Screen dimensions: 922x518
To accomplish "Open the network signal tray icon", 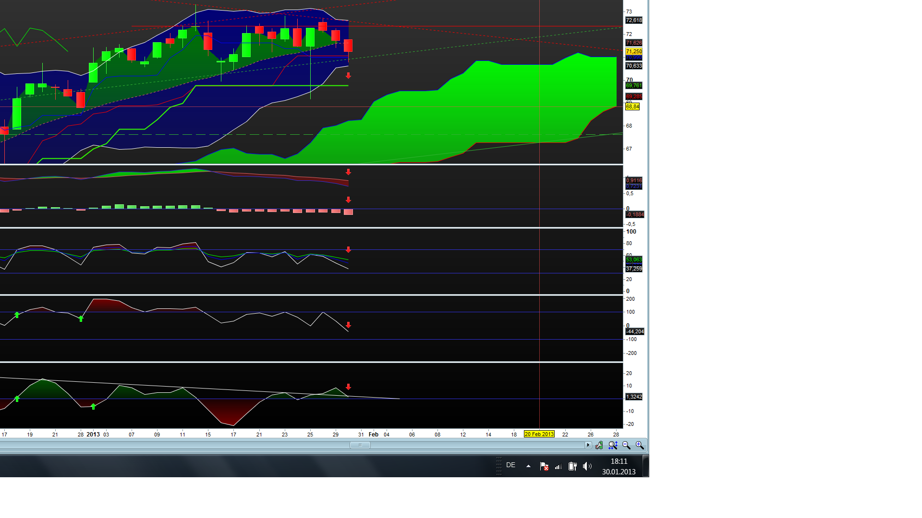I will [x=558, y=466].
